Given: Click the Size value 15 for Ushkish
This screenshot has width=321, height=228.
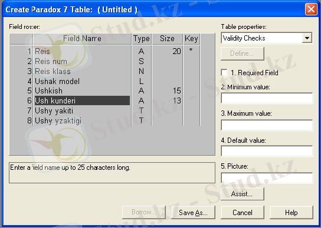Looking at the screenshot, I should point(176,90).
